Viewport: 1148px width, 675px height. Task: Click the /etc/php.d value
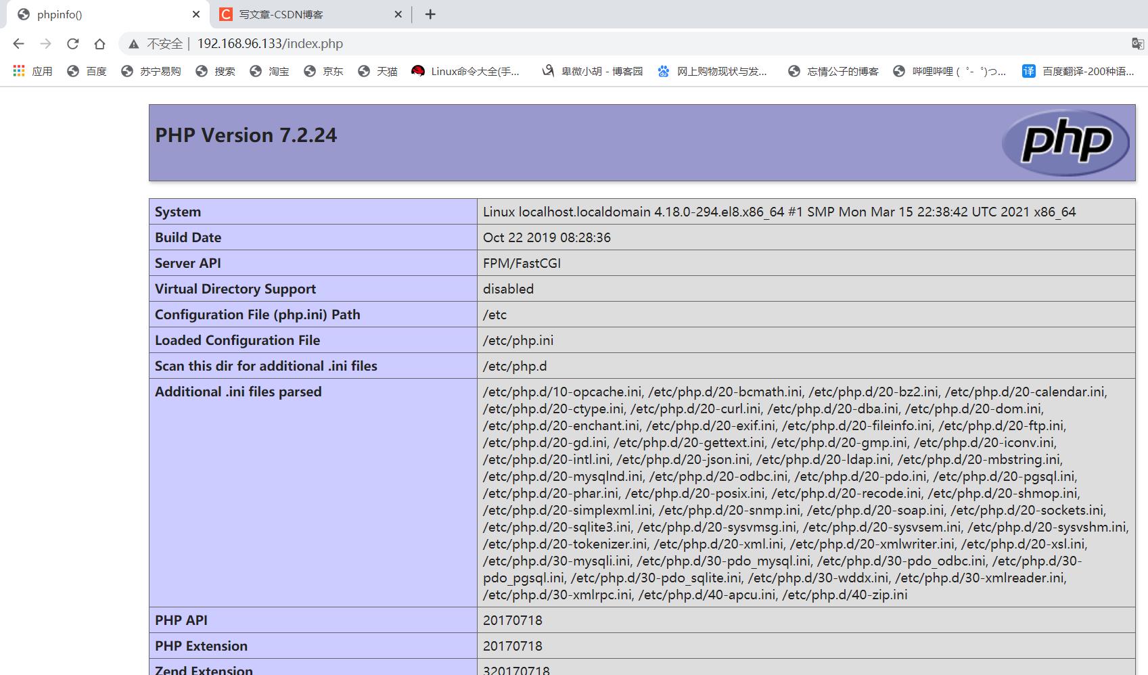click(x=515, y=366)
